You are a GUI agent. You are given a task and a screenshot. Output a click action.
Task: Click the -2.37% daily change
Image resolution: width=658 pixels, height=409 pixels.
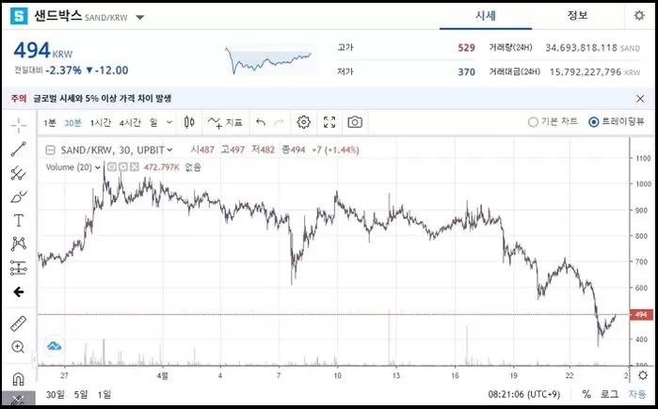click(63, 70)
